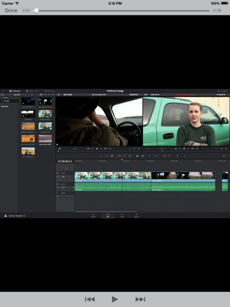Mark in point in timeline viewer
The image size is (230, 307).
[x=222, y=148]
